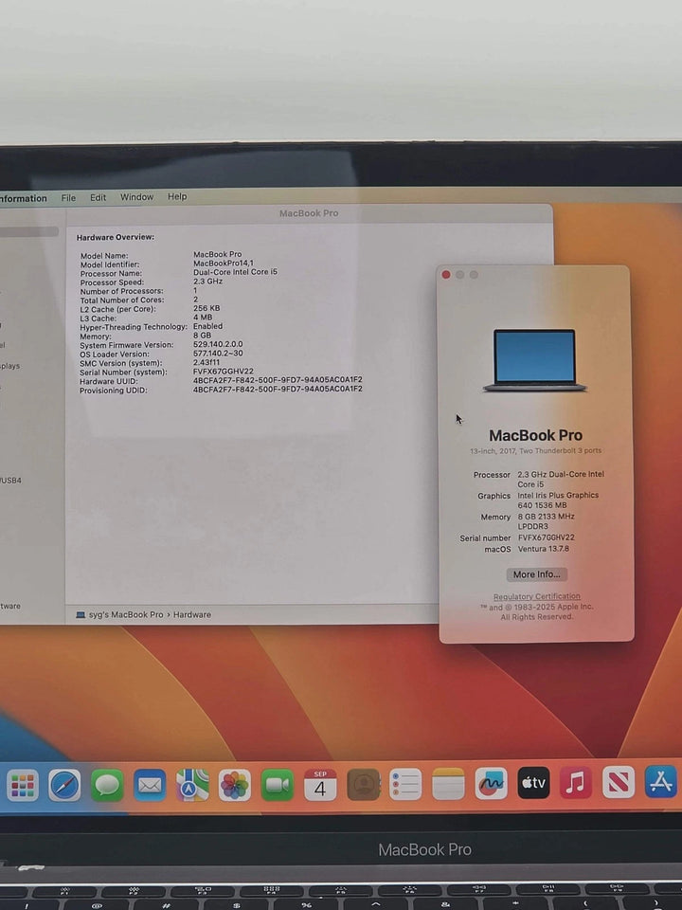Screen dimensions: 682x910
Task: Open the Help menu
Action: click(x=177, y=196)
